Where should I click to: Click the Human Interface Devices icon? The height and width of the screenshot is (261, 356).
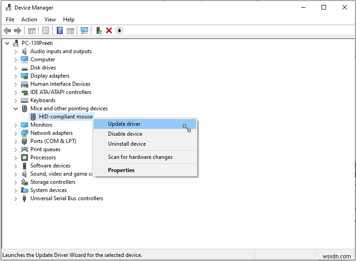25,84
